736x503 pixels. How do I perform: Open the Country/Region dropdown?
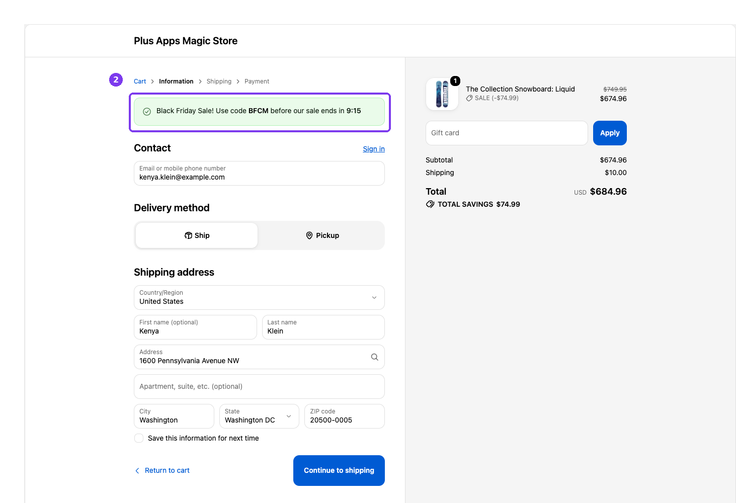point(259,297)
